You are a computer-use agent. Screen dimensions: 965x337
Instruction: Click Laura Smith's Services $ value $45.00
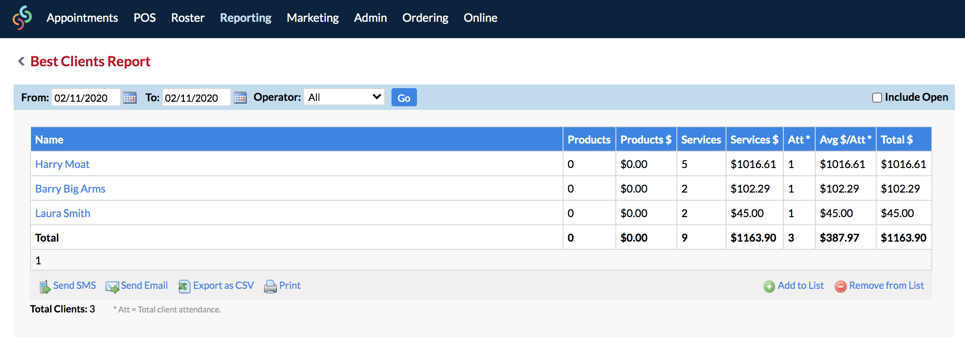pos(747,213)
